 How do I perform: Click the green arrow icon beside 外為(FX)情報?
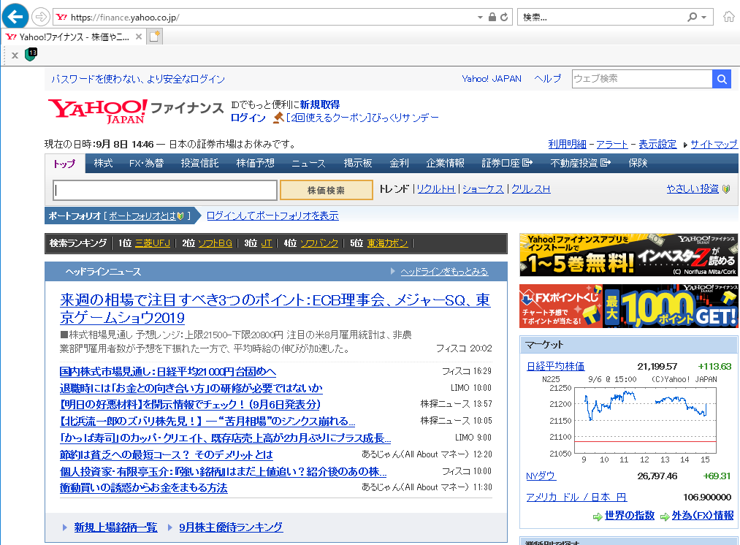665,517
